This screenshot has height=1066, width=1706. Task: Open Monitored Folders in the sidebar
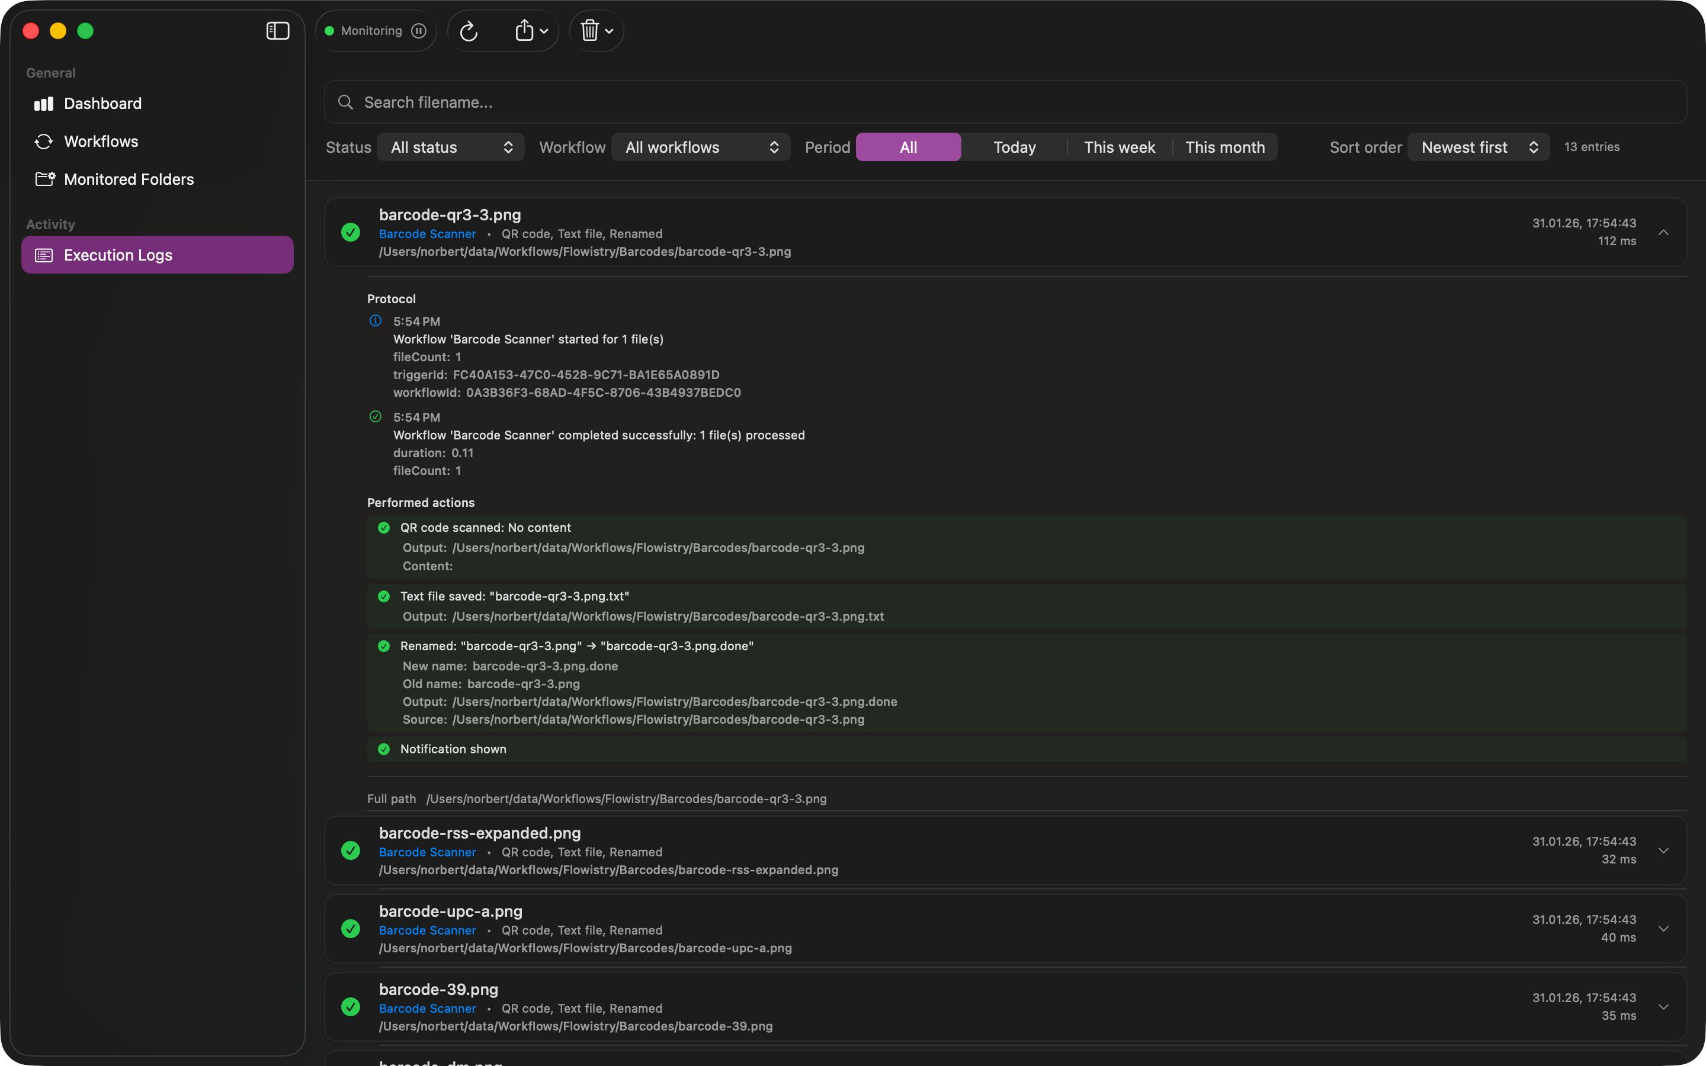pos(157,179)
